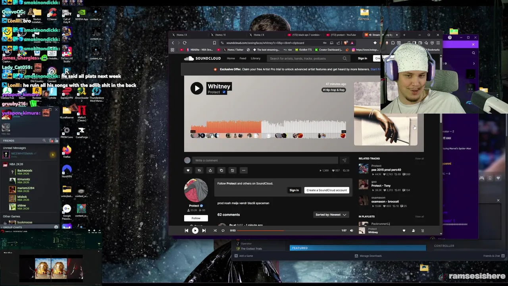Click the bookmark icon by the address bar
Viewport: 508px width, 286px height.
click(x=214, y=43)
